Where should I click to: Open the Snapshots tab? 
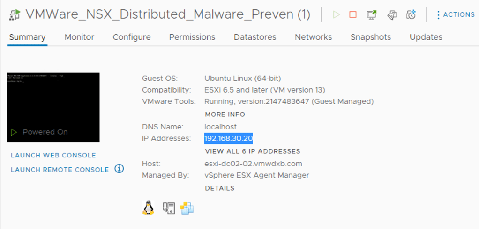tap(370, 37)
